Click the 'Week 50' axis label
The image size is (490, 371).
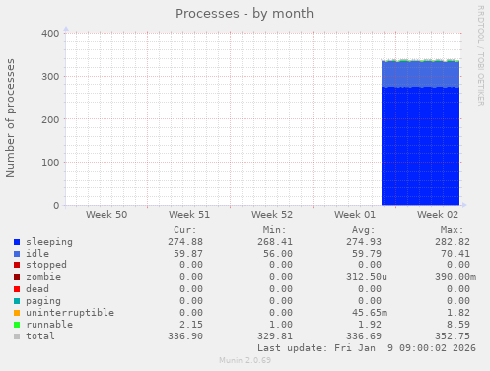click(106, 215)
